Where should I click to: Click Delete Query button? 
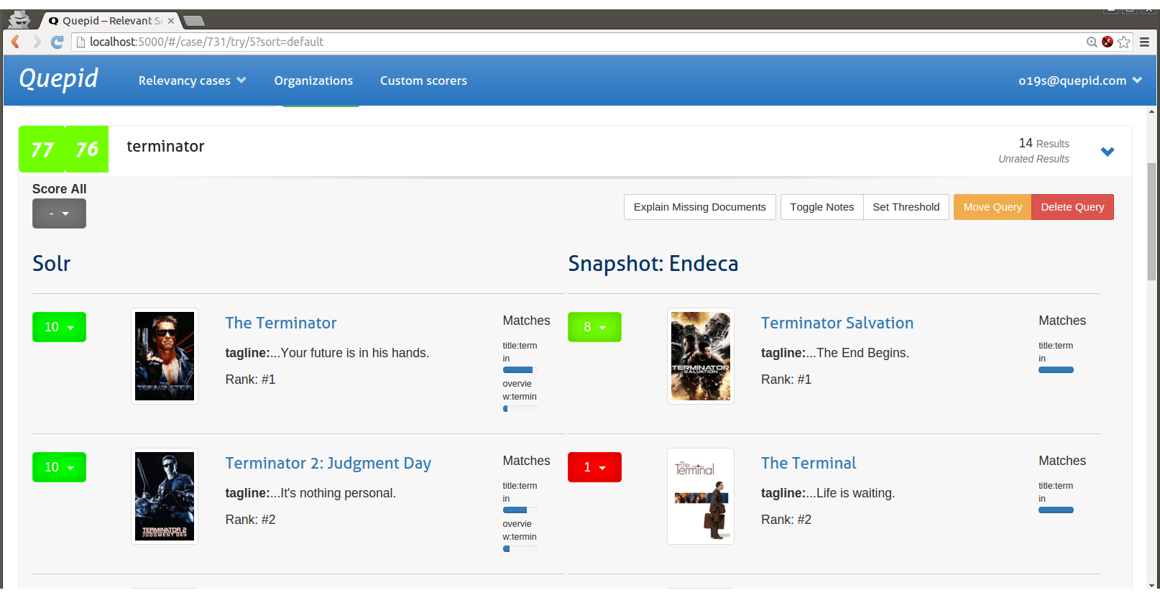pos(1072,207)
